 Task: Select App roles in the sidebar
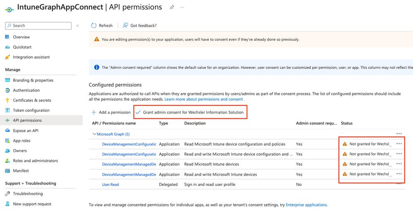point(21,141)
